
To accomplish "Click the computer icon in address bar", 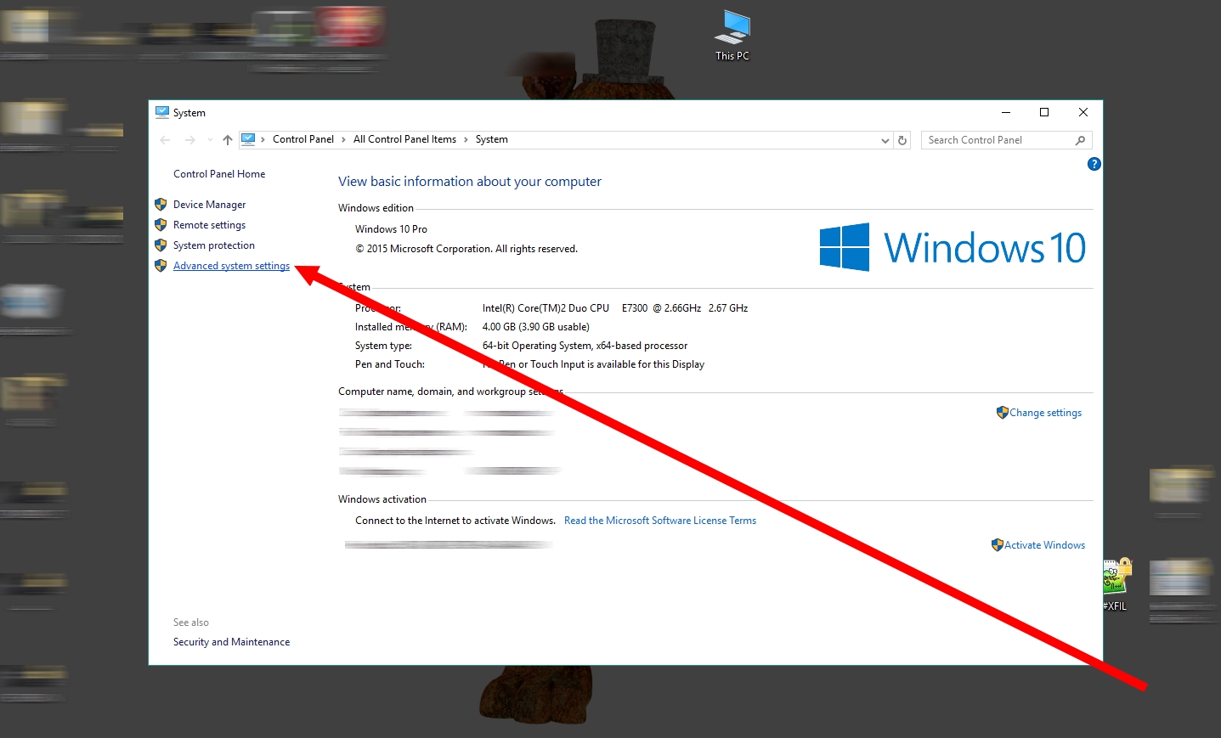I will coord(248,139).
